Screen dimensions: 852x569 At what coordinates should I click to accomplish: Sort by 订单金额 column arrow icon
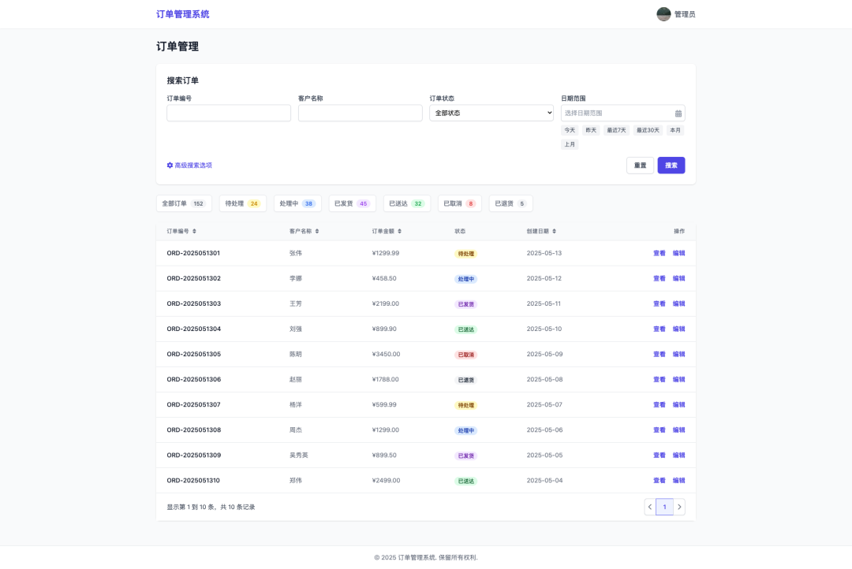coord(399,231)
